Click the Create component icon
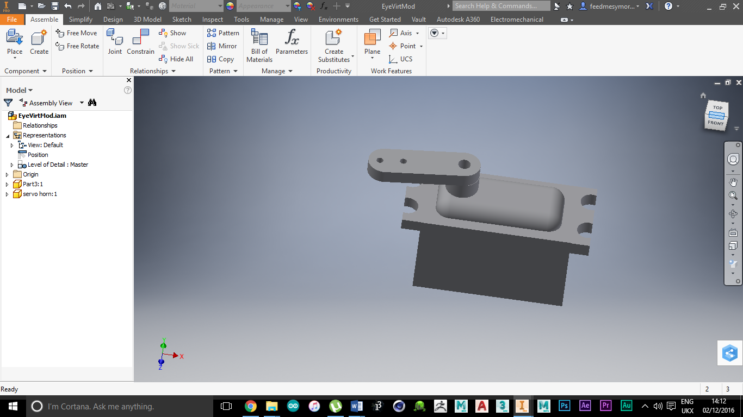Image resolution: width=743 pixels, height=417 pixels. pos(39,38)
